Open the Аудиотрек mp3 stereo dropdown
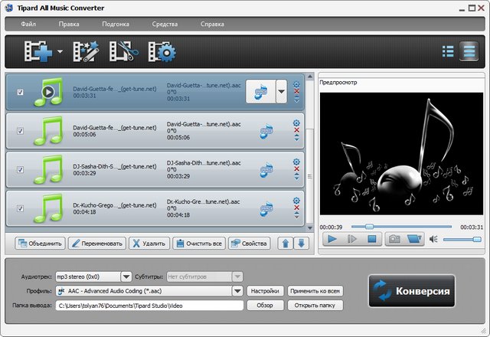Image resolution: width=490 pixels, height=337 pixels. click(126, 276)
